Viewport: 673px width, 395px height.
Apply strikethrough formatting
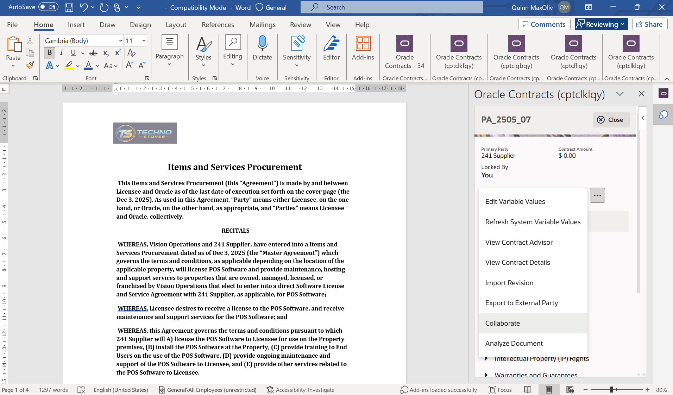tap(93, 53)
